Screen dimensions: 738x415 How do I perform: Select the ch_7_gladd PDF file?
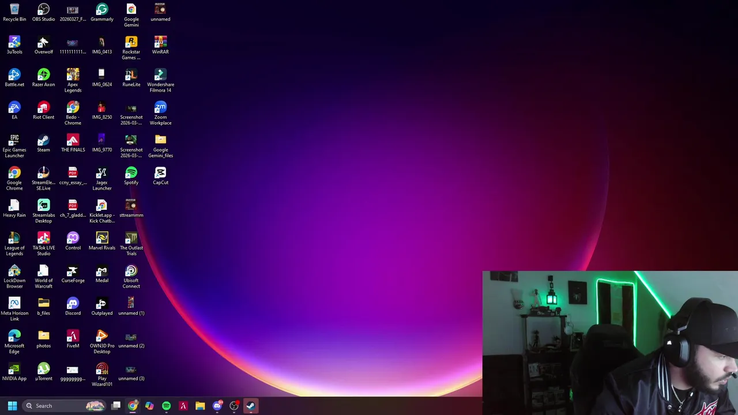coord(73,209)
